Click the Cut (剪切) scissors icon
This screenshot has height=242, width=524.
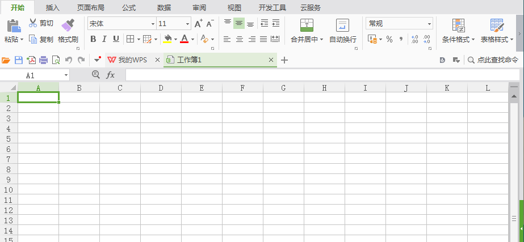click(33, 23)
